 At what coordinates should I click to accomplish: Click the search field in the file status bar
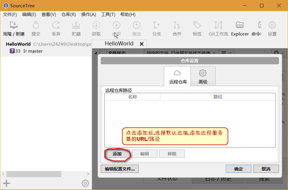(x=252, y=52)
